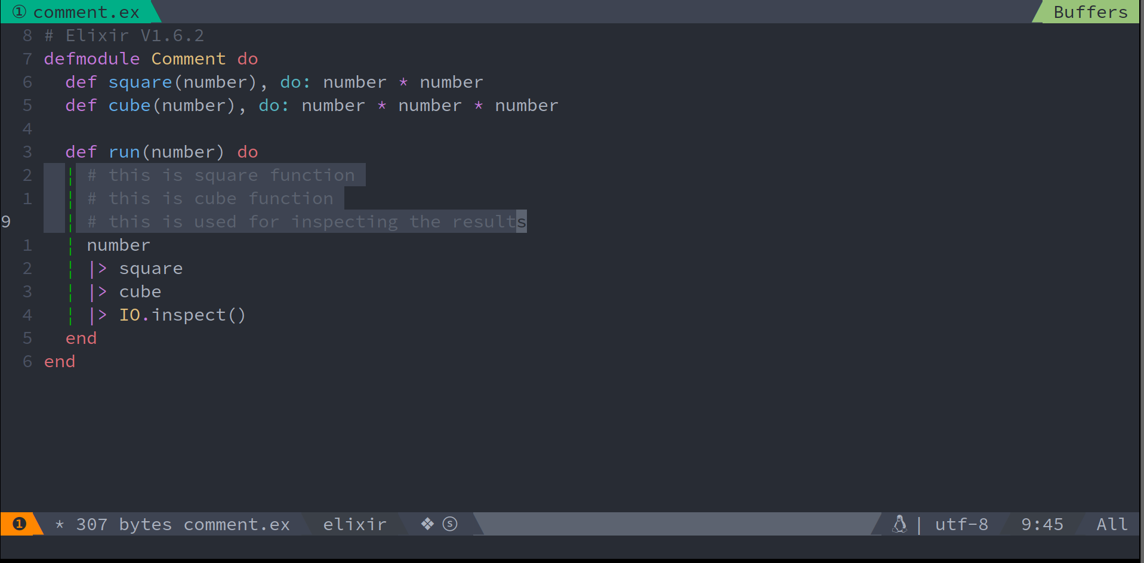Click the circled 1 icon in tab
The width and height of the screenshot is (1144, 563).
click(x=19, y=12)
